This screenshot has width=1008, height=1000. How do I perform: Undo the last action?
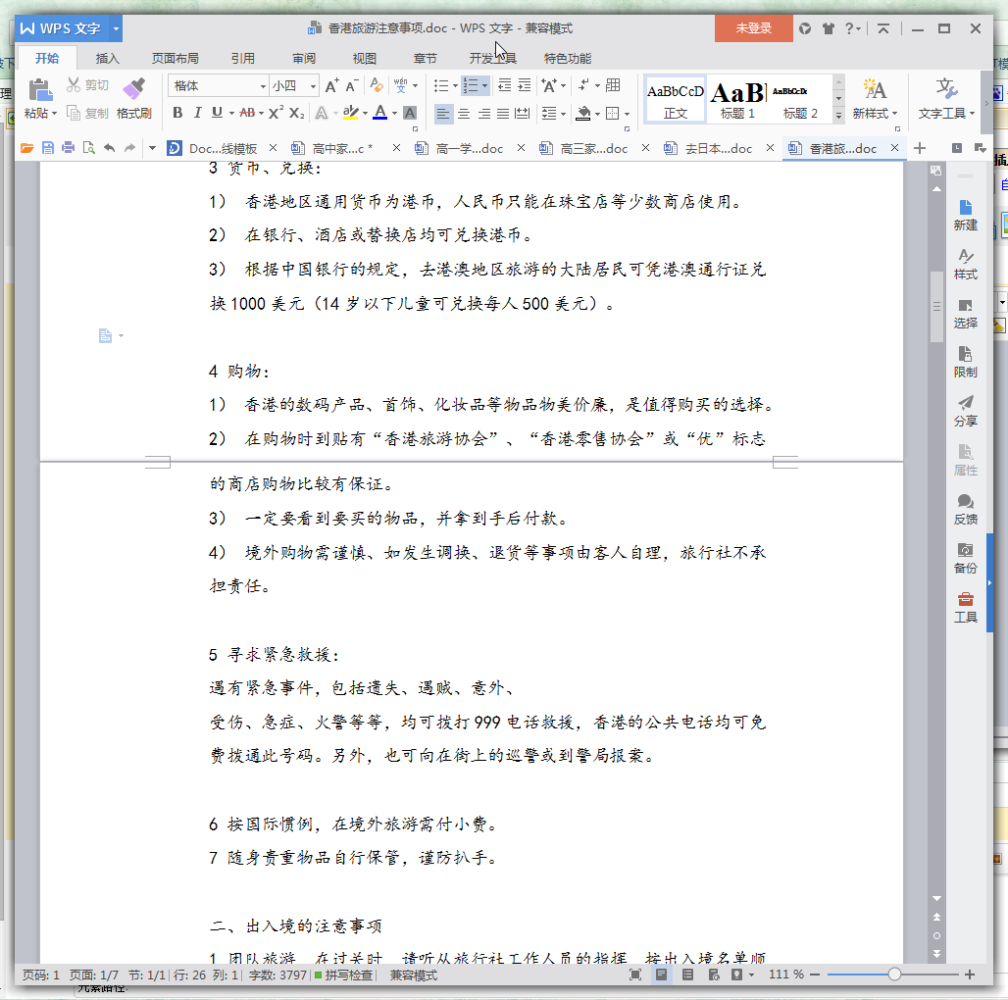[109, 148]
